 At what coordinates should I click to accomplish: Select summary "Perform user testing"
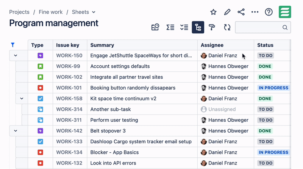[x=114, y=120]
